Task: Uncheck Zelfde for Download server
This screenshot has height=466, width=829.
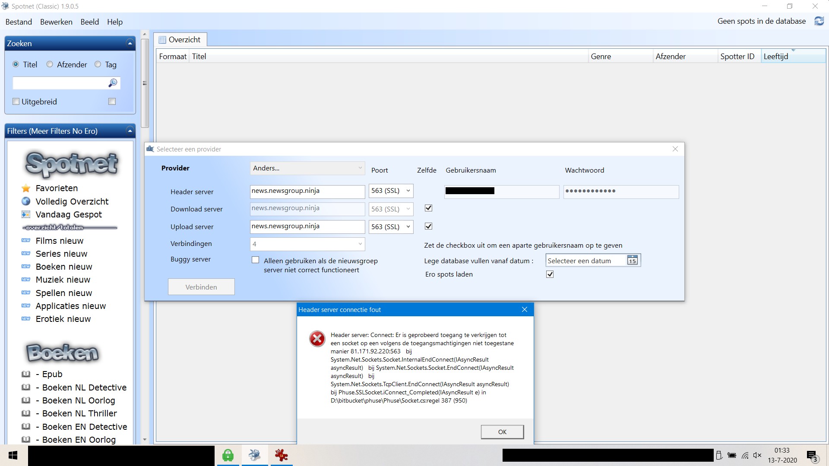Action: point(428,208)
